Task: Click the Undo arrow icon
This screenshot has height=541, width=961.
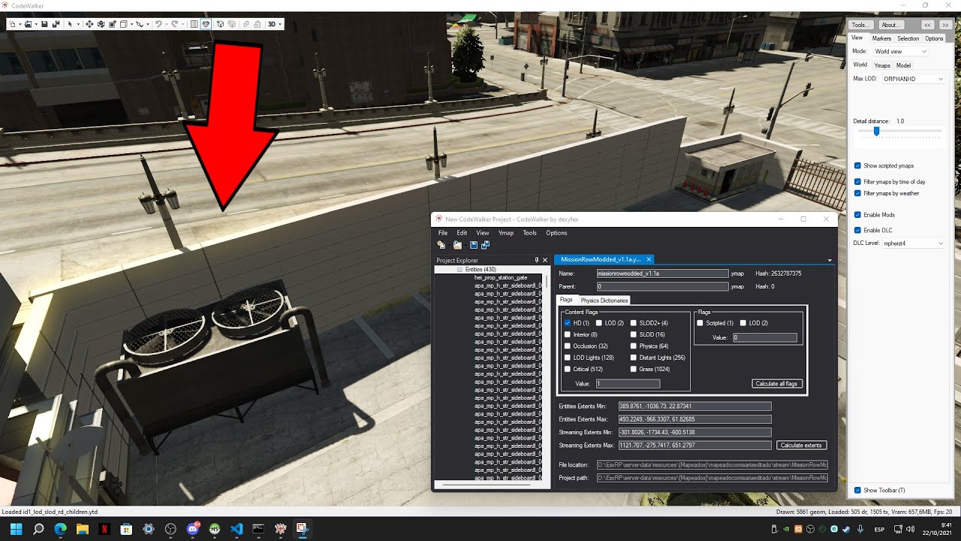Action: 158,24
